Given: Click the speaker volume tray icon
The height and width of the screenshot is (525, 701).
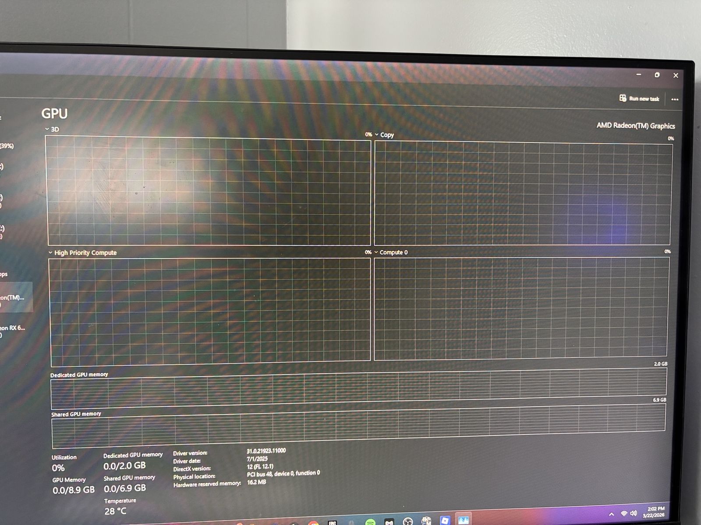Looking at the screenshot, I should [634, 513].
